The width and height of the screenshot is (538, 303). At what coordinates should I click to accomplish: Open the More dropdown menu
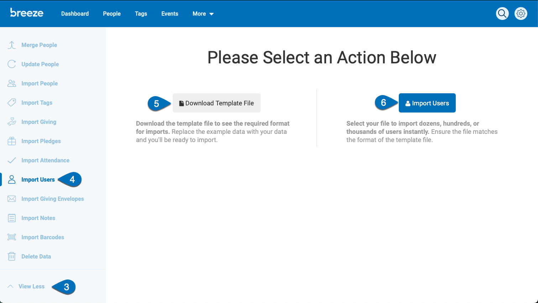click(x=203, y=14)
